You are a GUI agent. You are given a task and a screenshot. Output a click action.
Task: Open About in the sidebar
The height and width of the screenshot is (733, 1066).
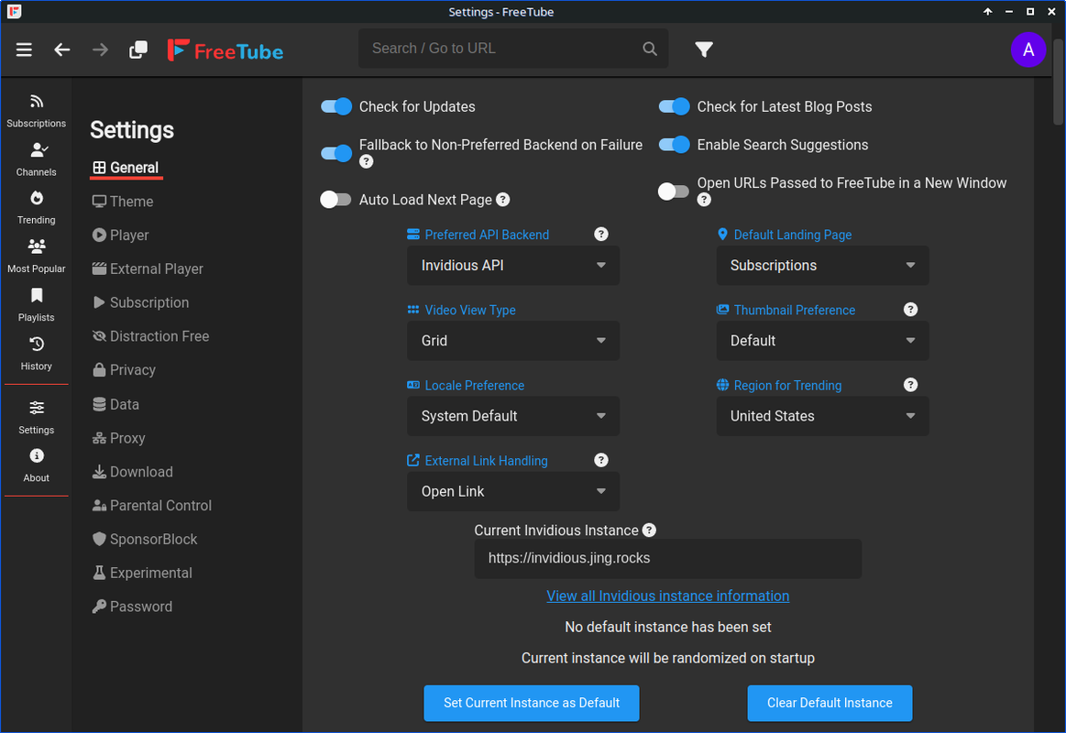36,465
